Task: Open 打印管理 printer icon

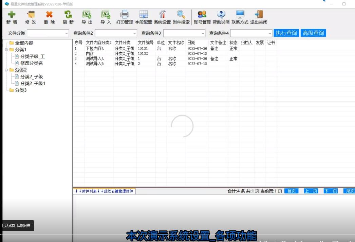Action: pyautogui.click(x=125, y=14)
